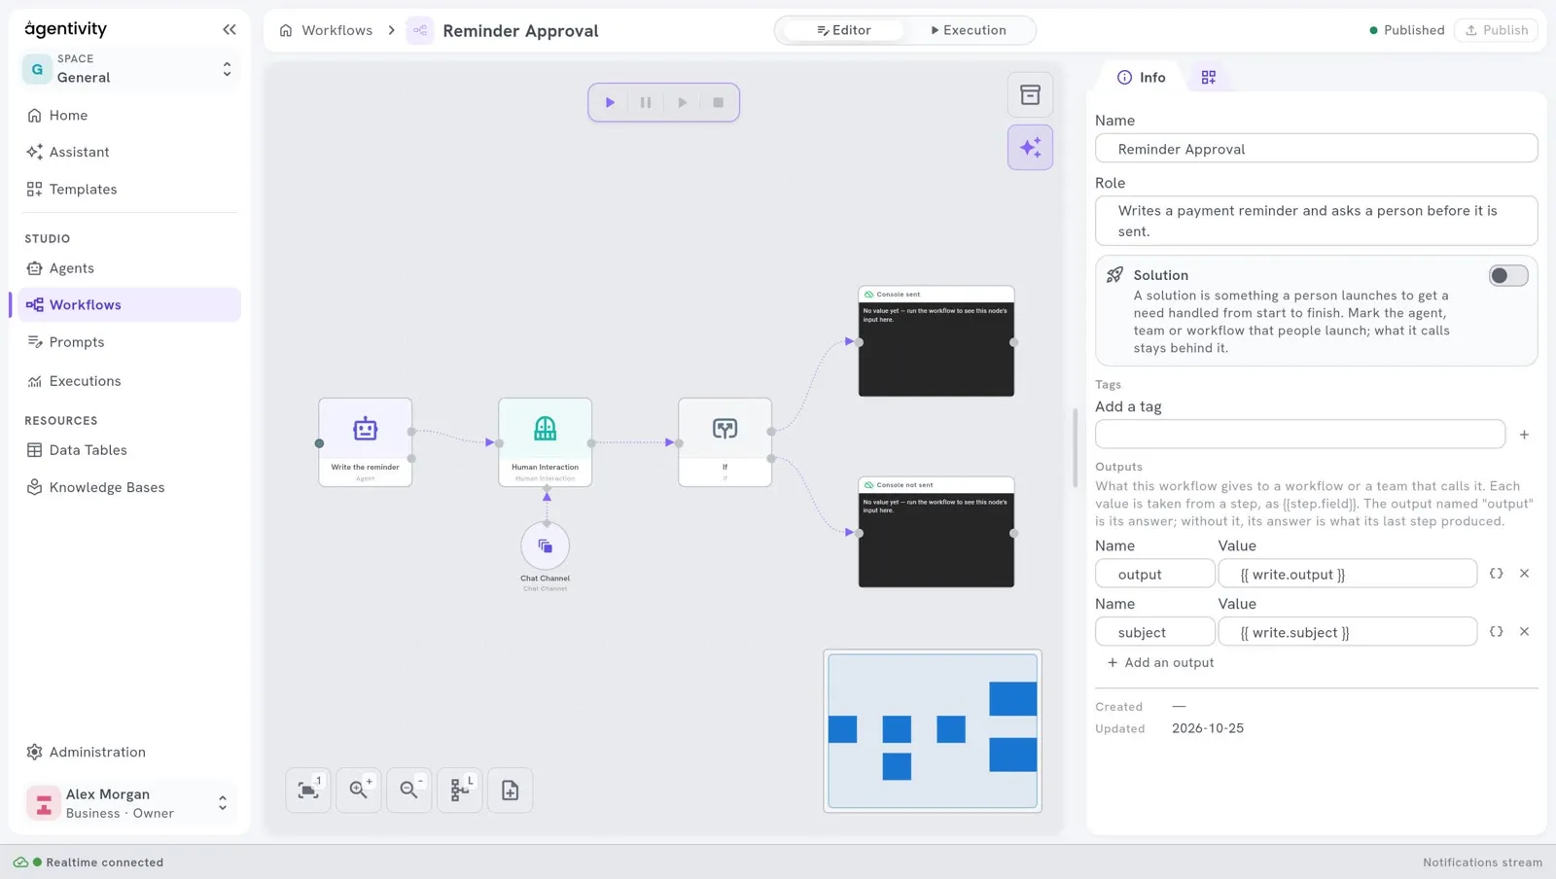
Task: Click the auto-layout nodes icon
Action: 460,791
